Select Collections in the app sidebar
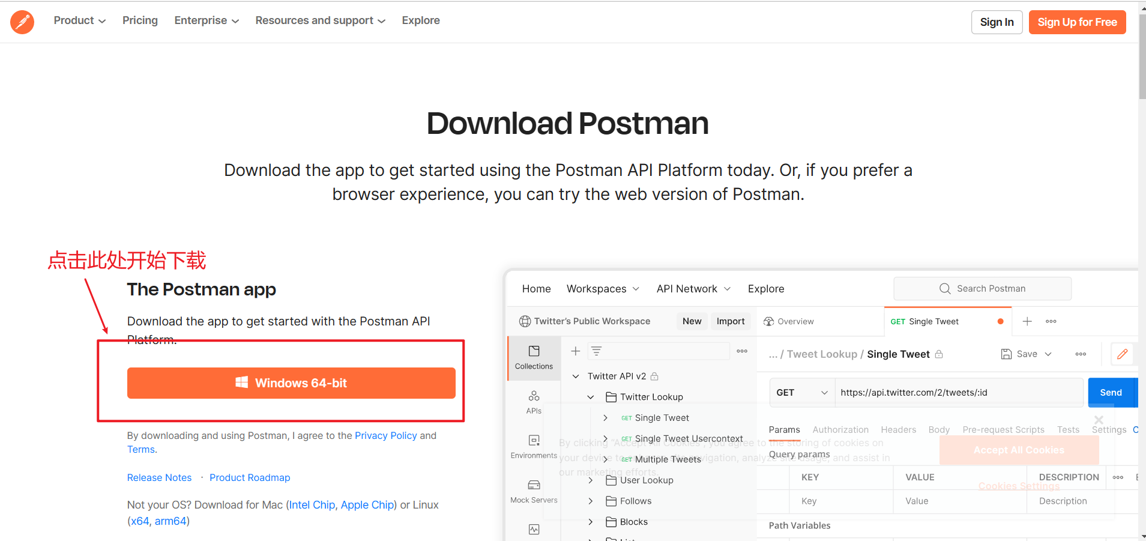The height and width of the screenshot is (541, 1146). [x=533, y=358]
